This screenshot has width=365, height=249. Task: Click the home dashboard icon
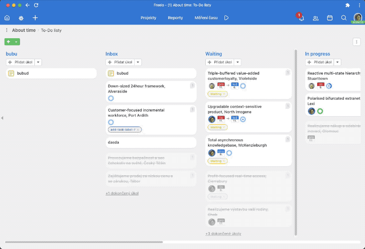[7, 18]
